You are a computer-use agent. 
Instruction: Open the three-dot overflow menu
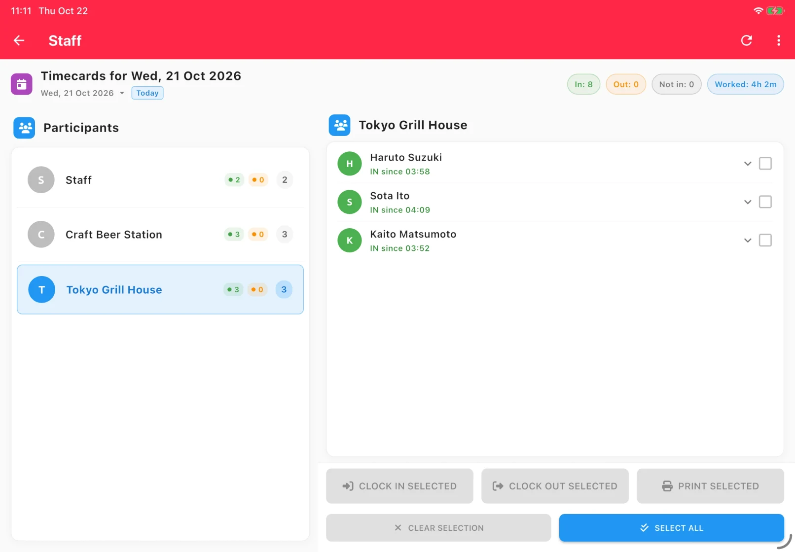coord(779,40)
